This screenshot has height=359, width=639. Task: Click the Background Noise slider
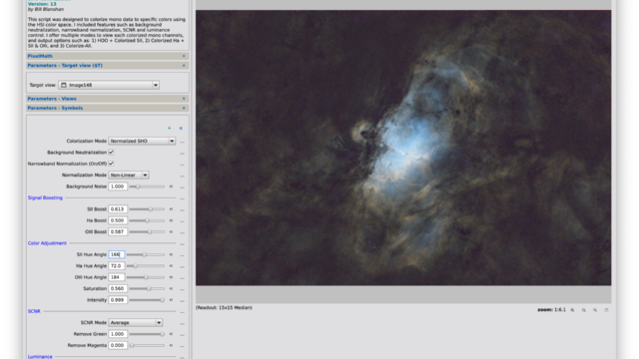tap(147, 186)
